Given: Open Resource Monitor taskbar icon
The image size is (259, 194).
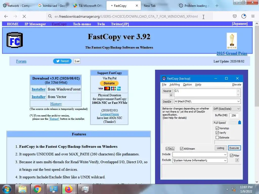Looking at the screenshot, I should [x=85, y=189].
